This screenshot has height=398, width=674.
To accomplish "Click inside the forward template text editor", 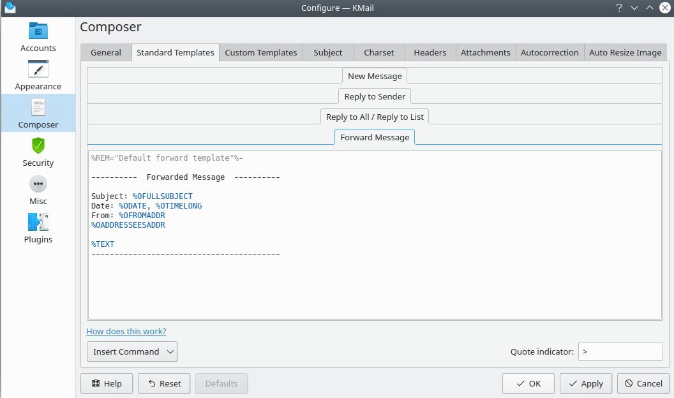I will coord(375,287).
